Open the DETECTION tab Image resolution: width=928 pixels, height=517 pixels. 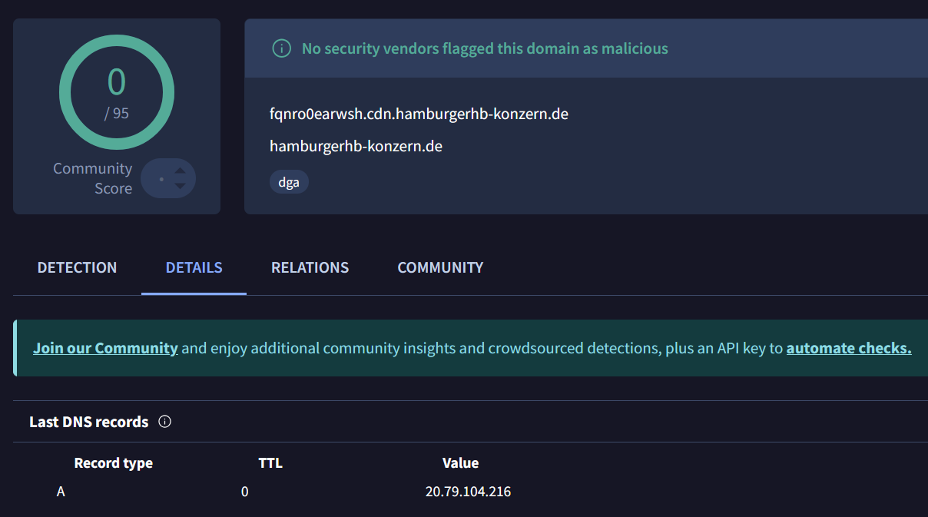tap(77, 267)
